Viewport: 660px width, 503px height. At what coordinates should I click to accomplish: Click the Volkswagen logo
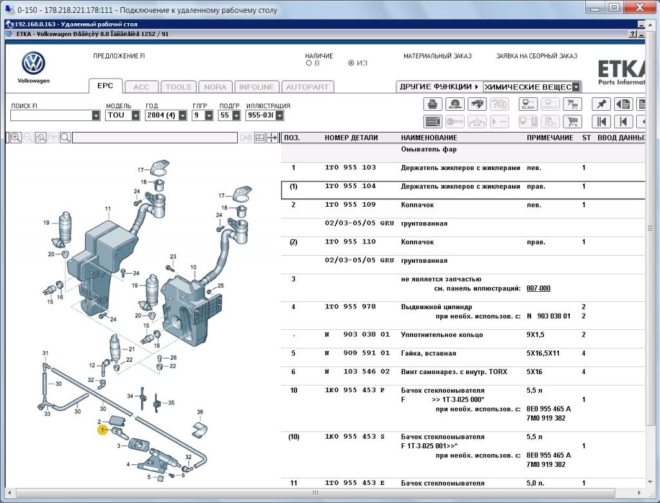[x=34, y=64]
